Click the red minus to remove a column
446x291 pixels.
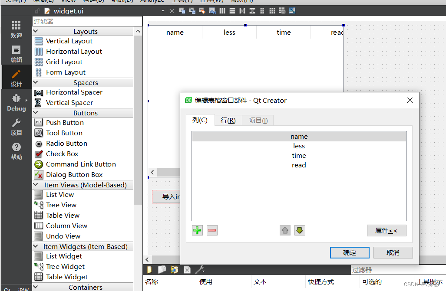[x=212, y=230]
